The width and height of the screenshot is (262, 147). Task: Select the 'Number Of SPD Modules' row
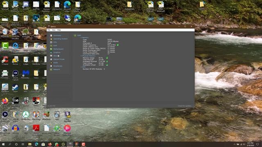point(94,69)
